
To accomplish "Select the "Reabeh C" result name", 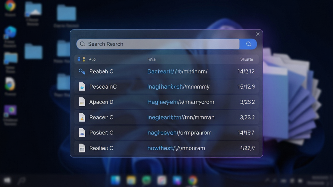I will [x=101, y=71].
